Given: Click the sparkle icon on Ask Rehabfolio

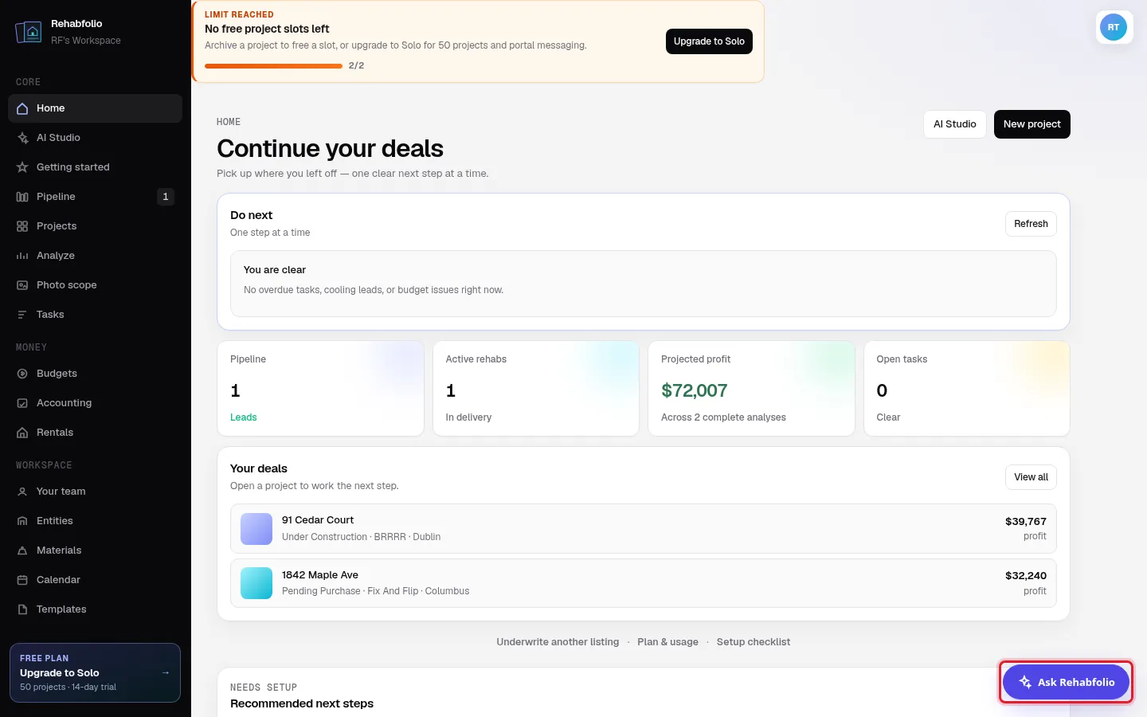Looking at the screenshot, I should (x=1025, y=682).
